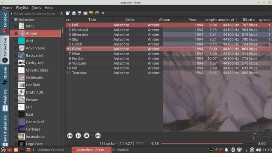Viewport: 272px width, 153px height.
Task: Save the current playlist via the floppy icon
Action: click(79, 13)
